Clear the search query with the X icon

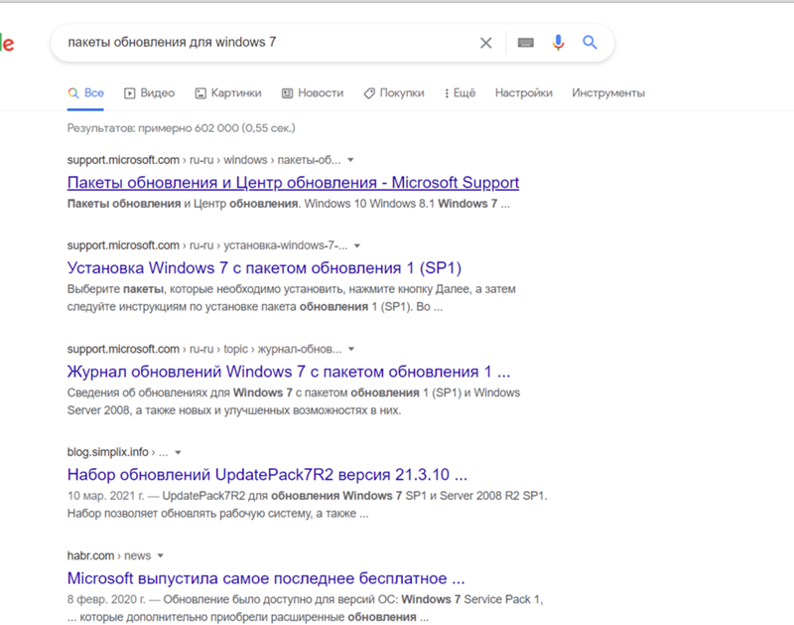coord(485,43)
